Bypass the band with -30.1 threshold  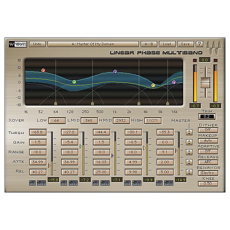point(137,183)
